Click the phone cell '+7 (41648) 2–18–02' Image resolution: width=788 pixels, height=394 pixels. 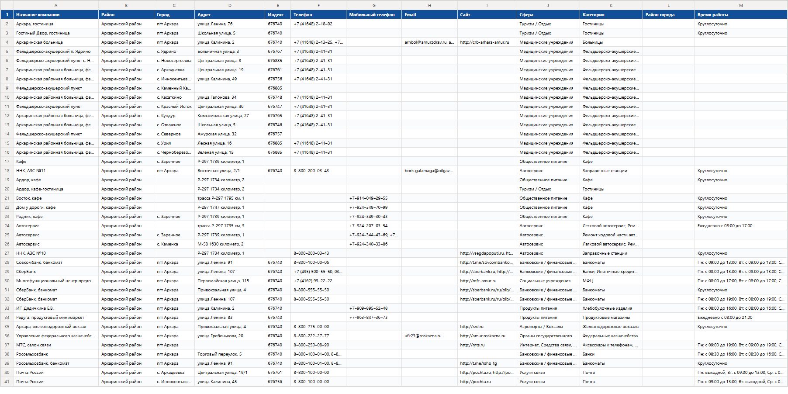click(318, 24)
